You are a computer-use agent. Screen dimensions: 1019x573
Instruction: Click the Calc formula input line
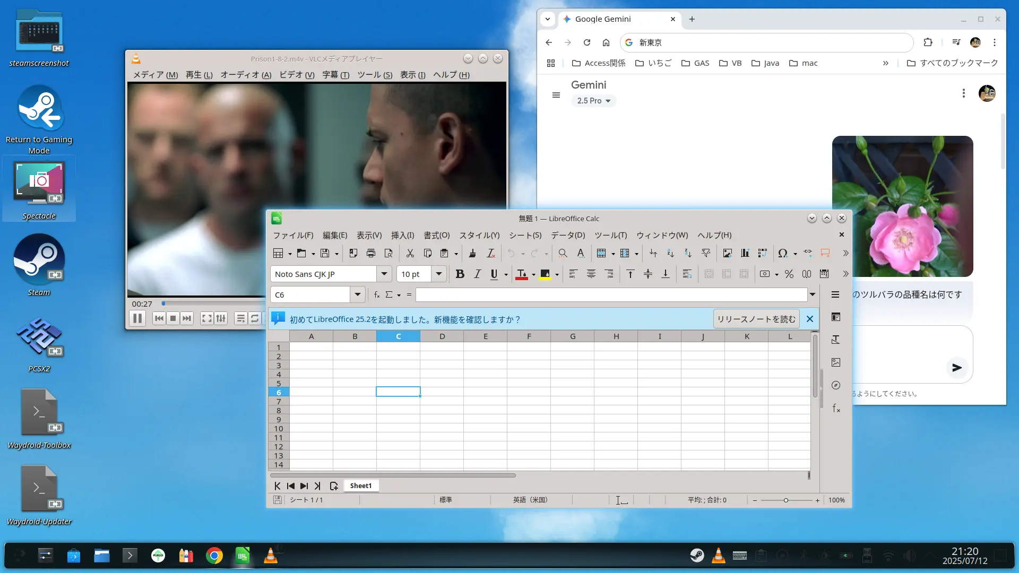click(611, 294)
